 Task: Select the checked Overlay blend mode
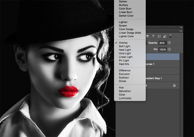coord(123,43)
